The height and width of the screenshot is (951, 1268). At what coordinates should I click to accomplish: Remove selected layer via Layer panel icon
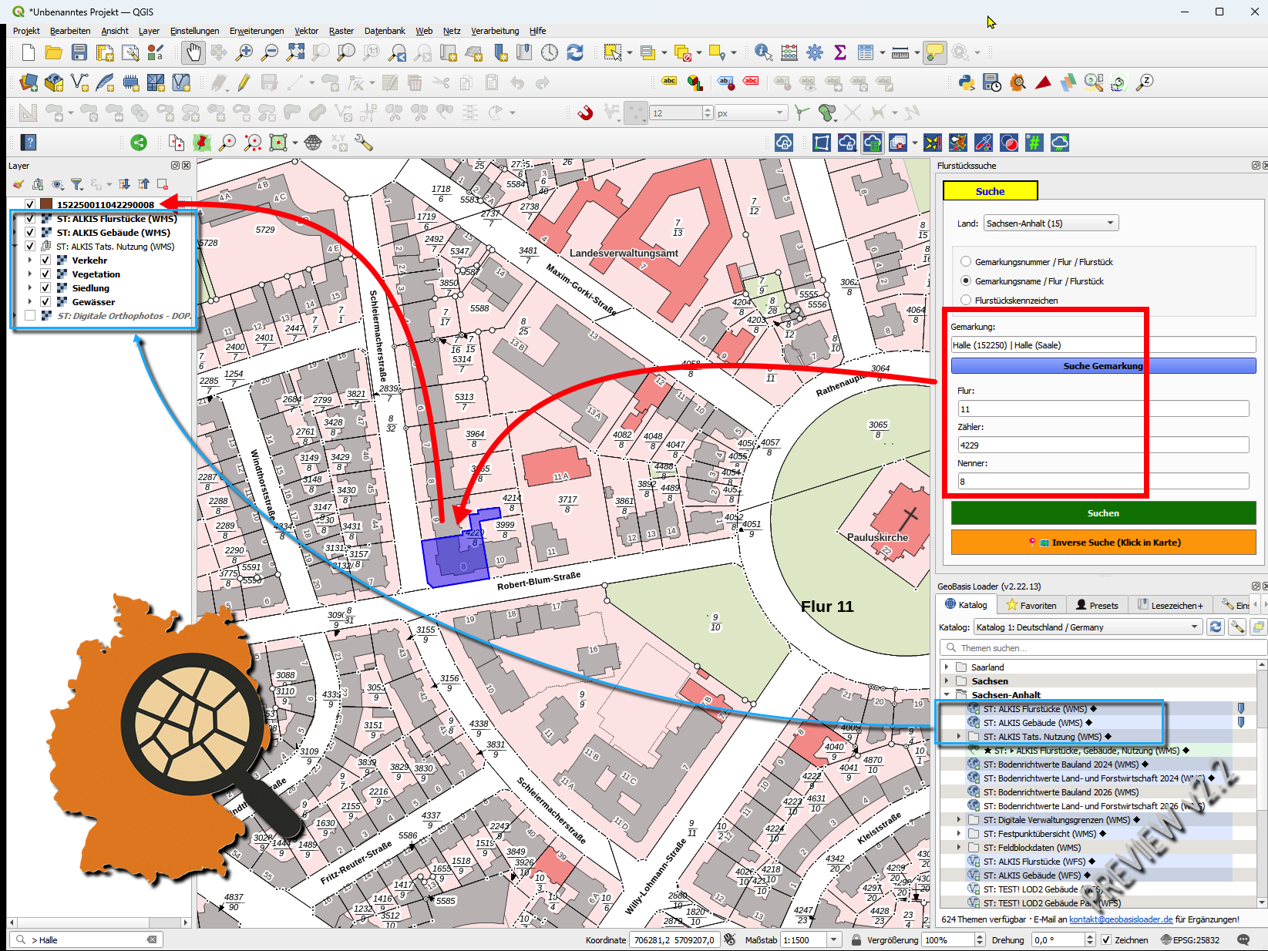point(162,184)
